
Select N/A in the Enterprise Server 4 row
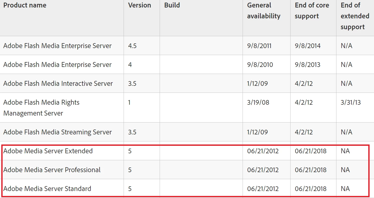(347, 65)
